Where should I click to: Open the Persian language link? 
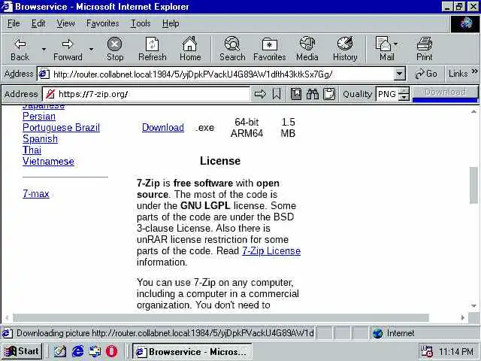(39, 117)
